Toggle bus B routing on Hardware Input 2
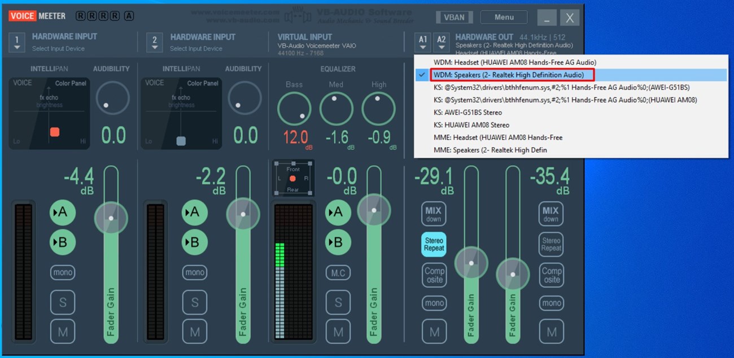734x358 pixels. pyautogui.click(x=194, y=242)
